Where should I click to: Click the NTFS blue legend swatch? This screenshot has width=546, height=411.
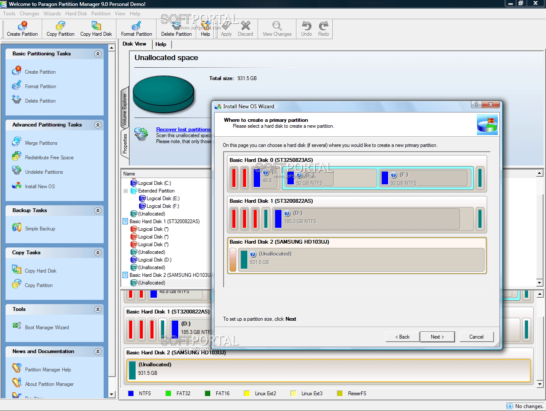click(131, 394)
